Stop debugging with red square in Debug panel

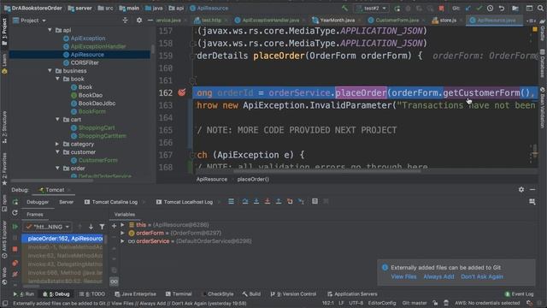(15, 249)
